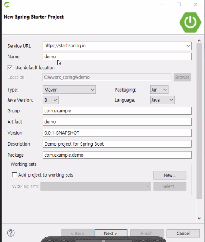This screenshot has height=242, width=205.
Task: Click the Group field com.example
Action: (x=117, y=111)
